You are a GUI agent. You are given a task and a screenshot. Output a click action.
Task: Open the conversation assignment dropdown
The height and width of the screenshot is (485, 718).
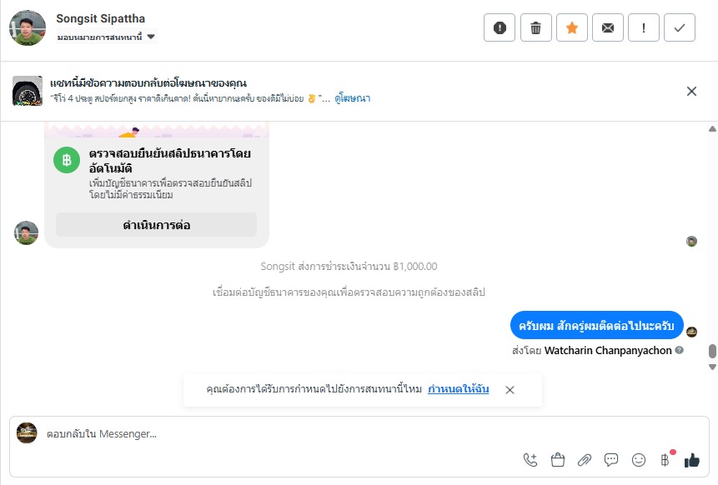tap(107, 37)
